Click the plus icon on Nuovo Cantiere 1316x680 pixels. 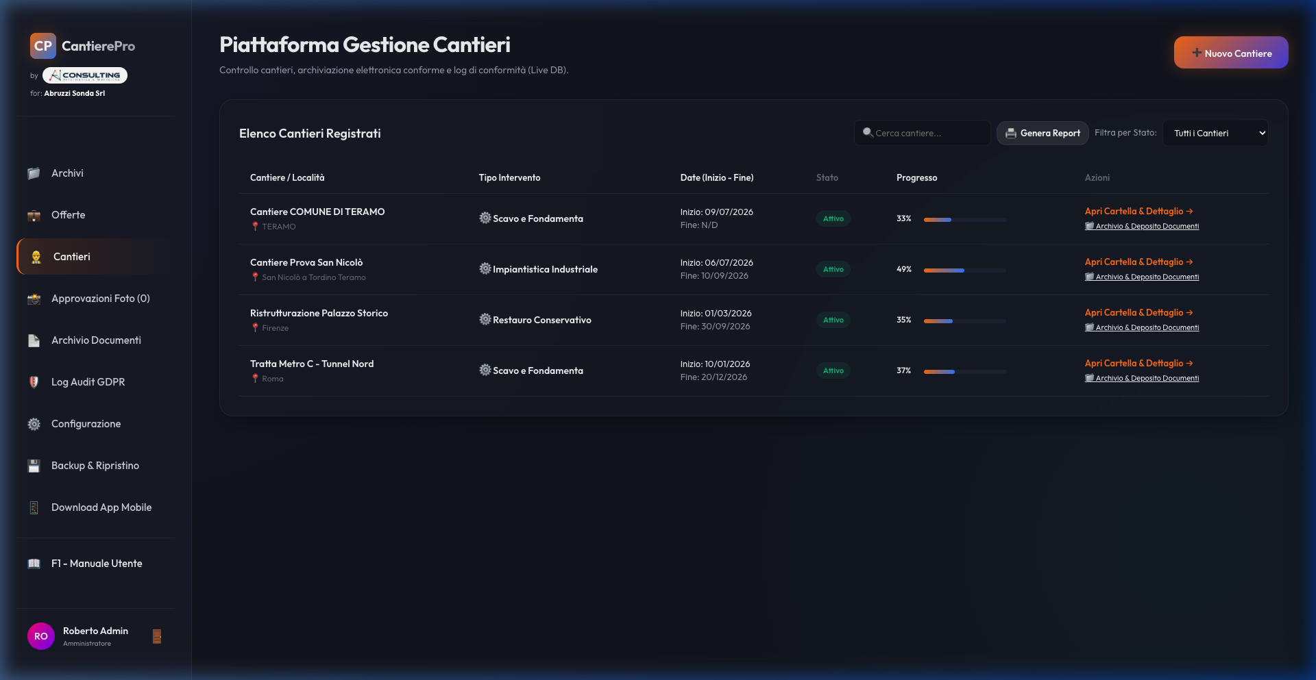[x=1197, y=53]
